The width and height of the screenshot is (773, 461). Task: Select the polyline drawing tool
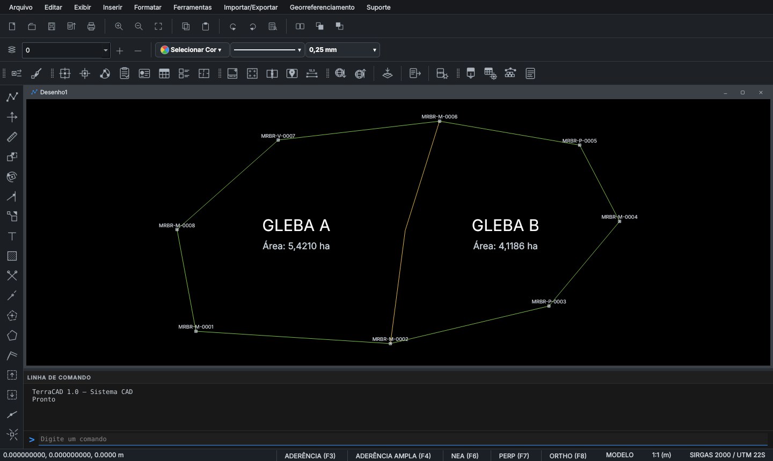pos(12,97)
